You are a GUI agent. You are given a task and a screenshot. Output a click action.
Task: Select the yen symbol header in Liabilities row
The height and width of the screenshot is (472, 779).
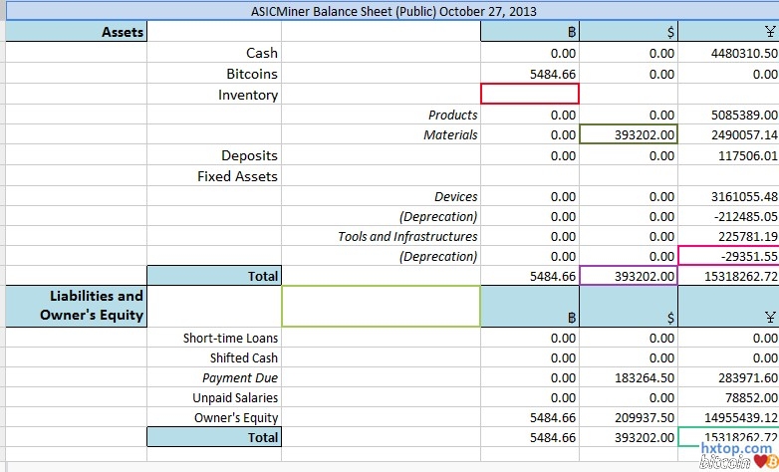pos(770,318)
